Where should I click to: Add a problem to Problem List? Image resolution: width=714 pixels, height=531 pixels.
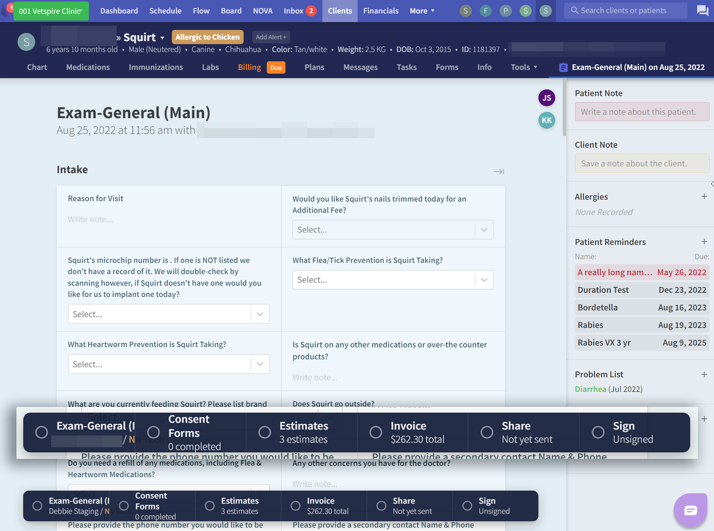[x=704, y=374]
